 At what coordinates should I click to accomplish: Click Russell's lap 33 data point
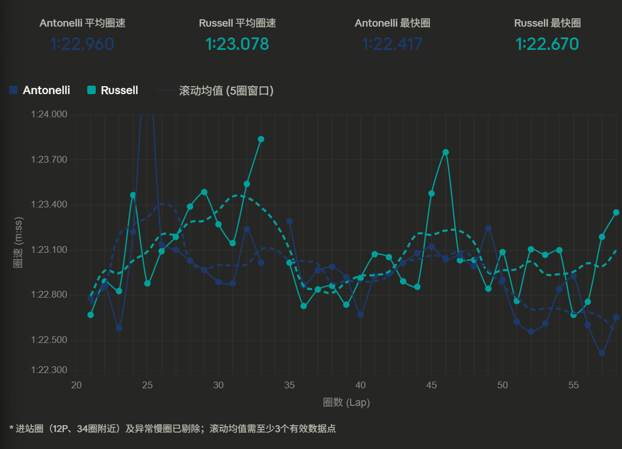(261, 139)
